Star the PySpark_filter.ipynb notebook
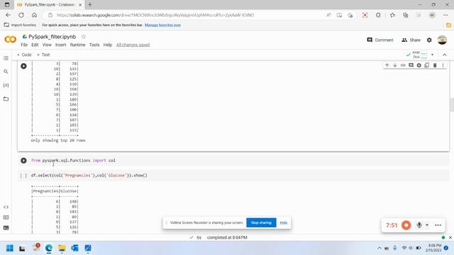Screen dimensions: 454x255 click(x=84, y=36)
